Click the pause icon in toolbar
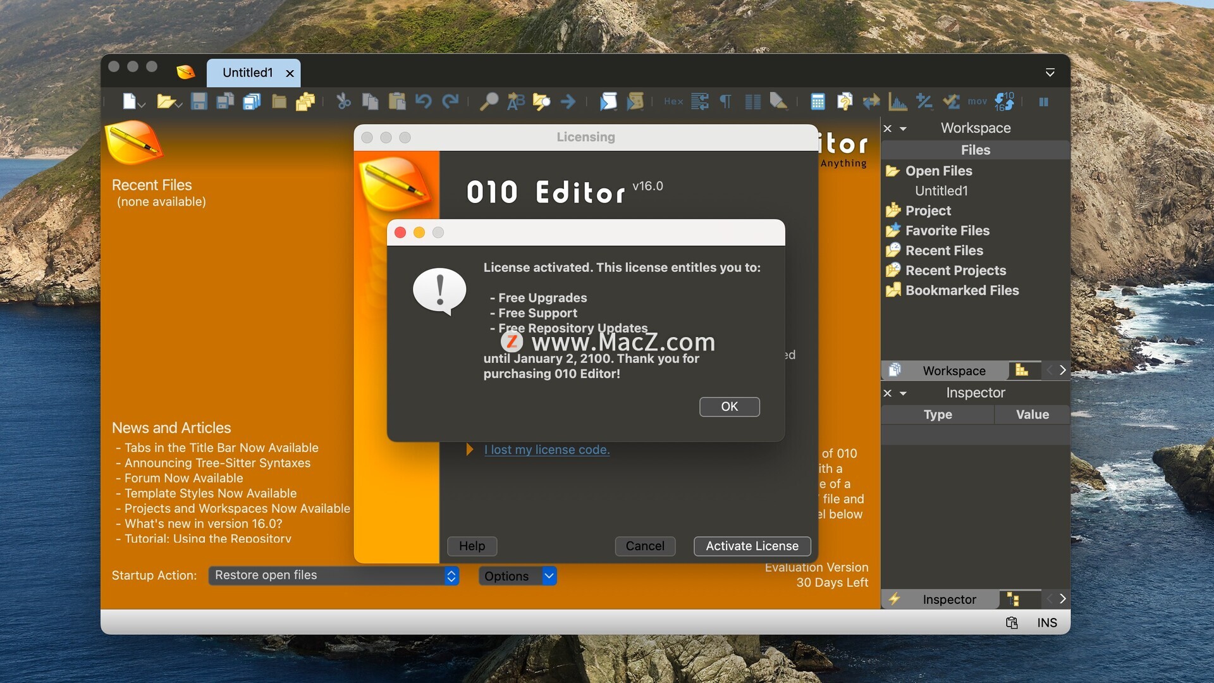 (x=1044, y=102)
